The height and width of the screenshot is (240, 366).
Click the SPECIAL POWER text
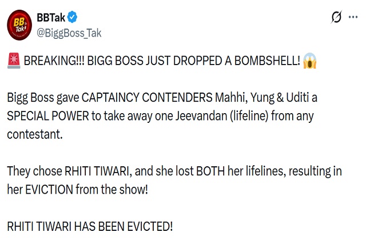(48, 116)
